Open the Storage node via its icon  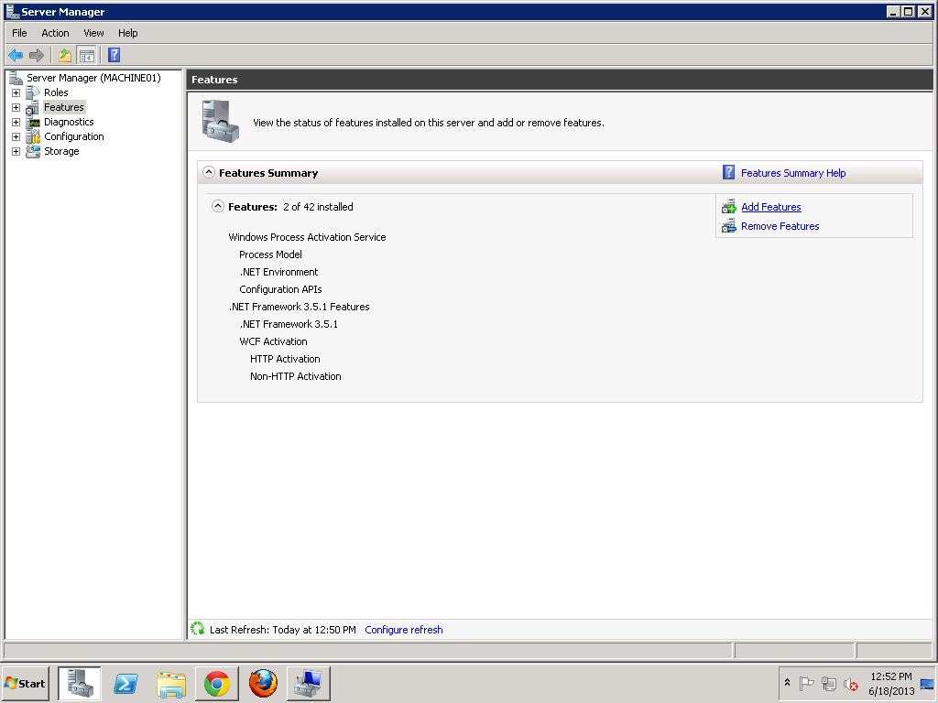31,151
